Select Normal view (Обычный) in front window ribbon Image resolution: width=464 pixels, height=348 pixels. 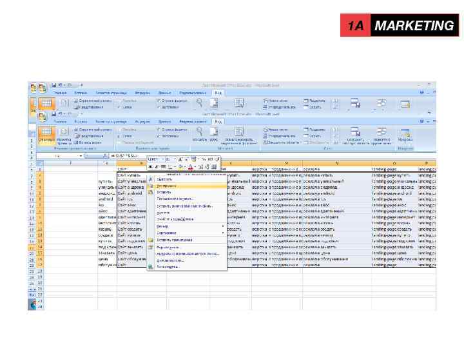46,135
